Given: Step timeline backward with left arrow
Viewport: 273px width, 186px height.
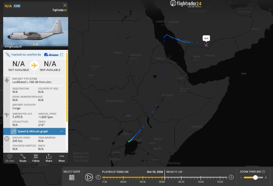Looking at the screenshot, I should 98,177.
